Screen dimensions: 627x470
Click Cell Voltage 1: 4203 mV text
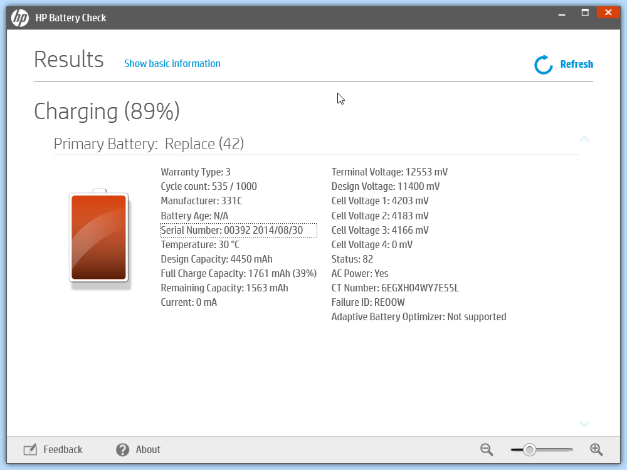pyautogui.click(x=380, y=201)
